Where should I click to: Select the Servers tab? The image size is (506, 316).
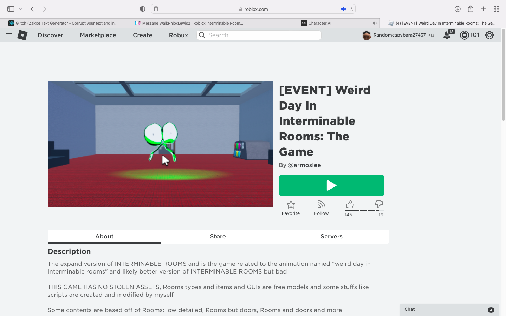click(x=331, y=236)
